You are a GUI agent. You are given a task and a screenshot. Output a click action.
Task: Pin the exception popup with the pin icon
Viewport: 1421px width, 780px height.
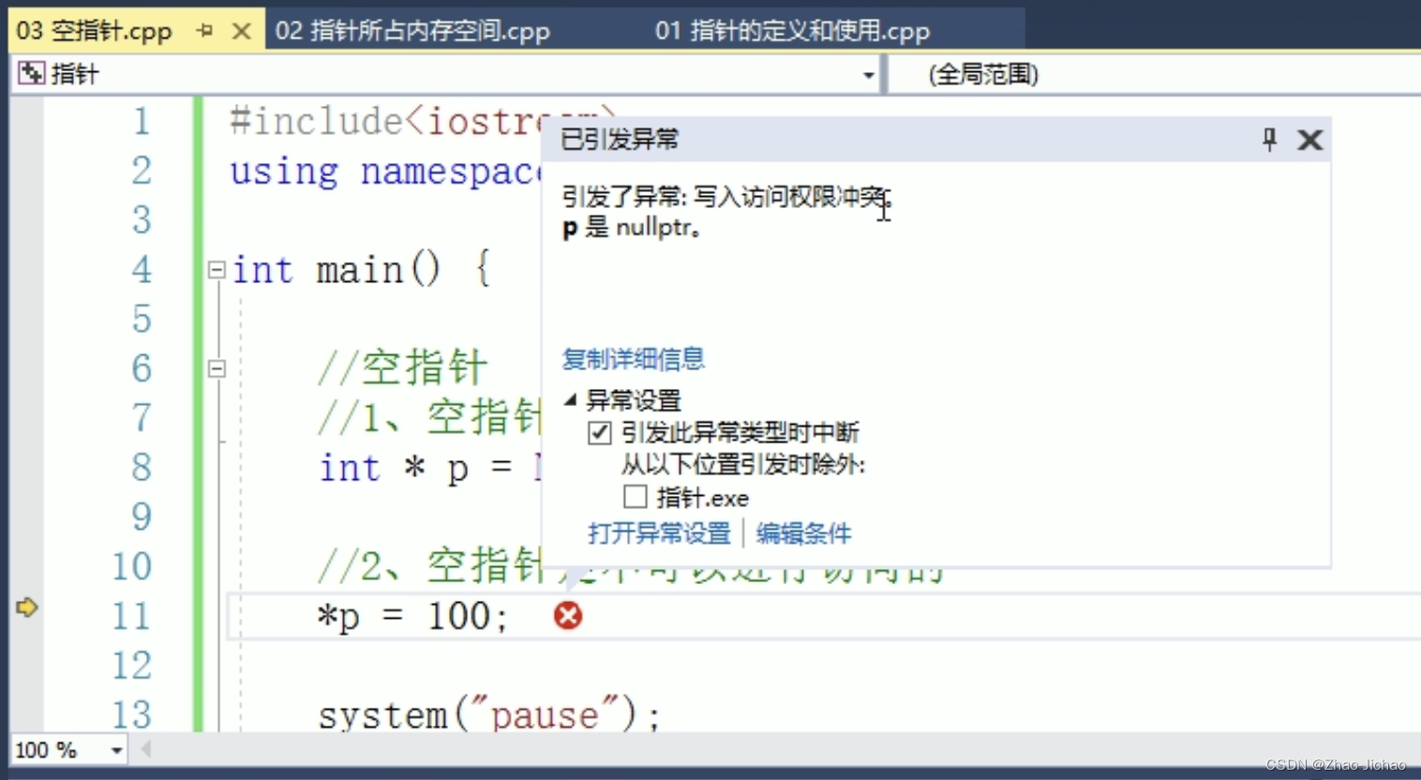(x=1269, y=140)
